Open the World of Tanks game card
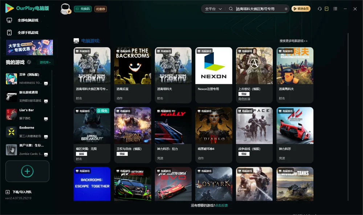The width and height of the screenshot is (363, 215). [x=295, y=184]
